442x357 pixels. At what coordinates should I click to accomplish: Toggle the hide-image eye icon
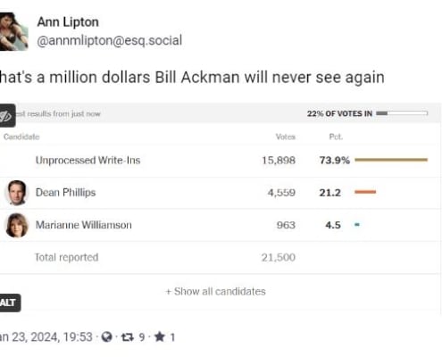(x=7, y=115)
